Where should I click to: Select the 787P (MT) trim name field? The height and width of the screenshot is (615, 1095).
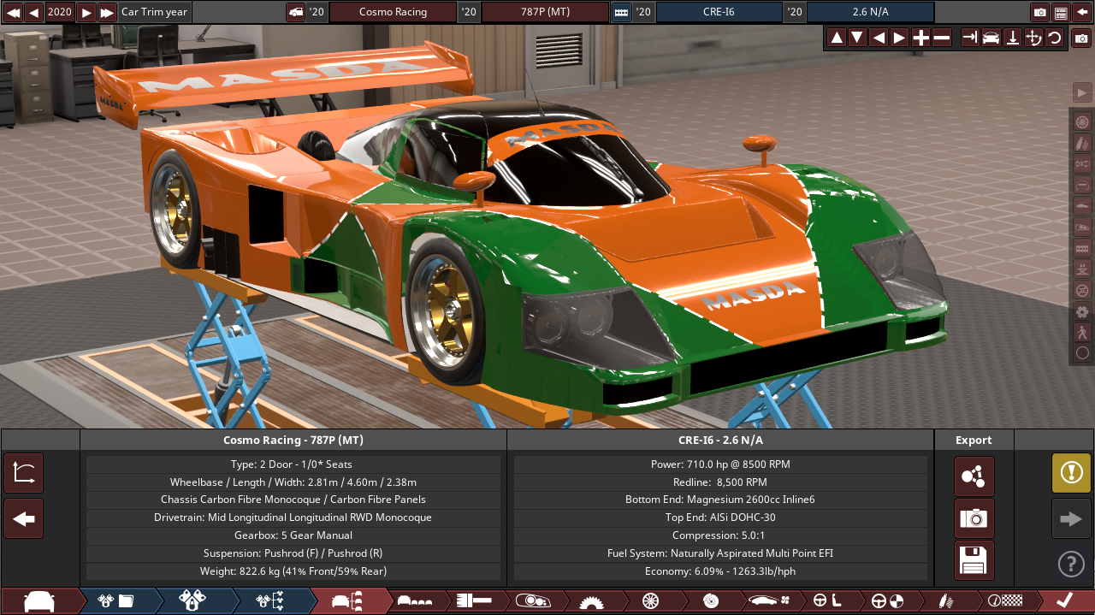[x=545, y=12]
